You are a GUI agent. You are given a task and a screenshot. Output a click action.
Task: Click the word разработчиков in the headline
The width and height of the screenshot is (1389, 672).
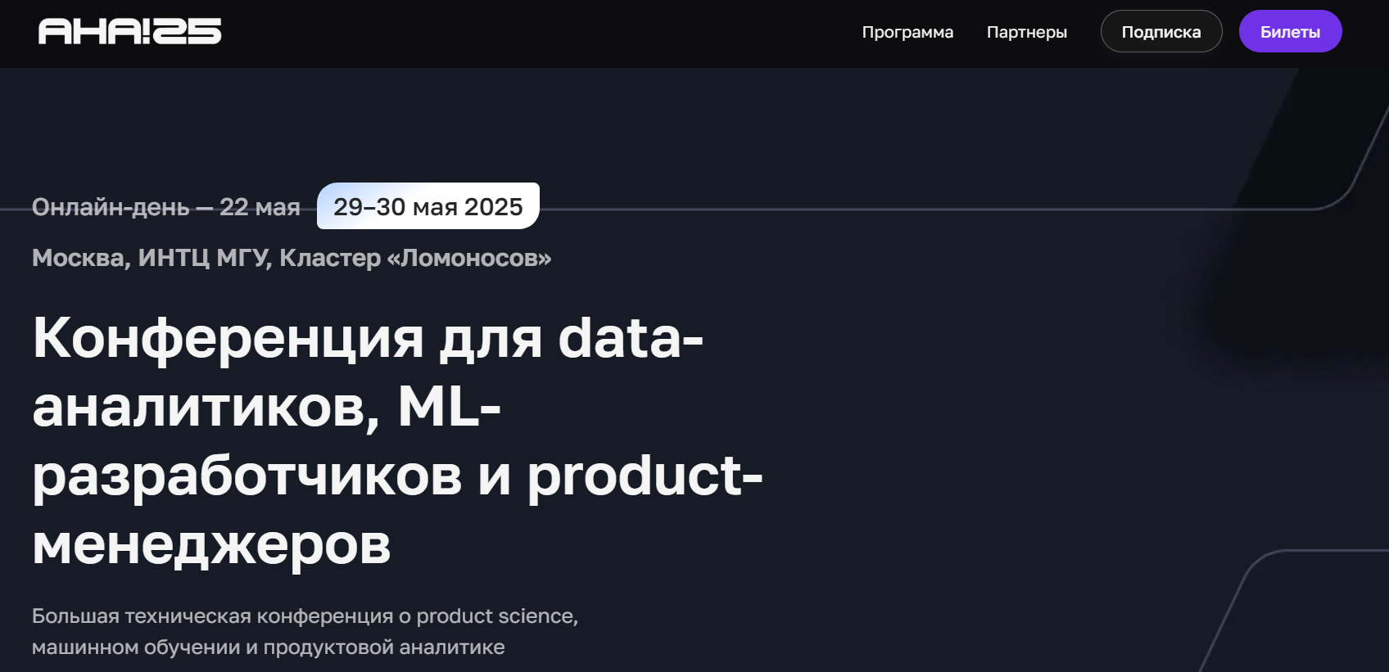tap(247, 476)
